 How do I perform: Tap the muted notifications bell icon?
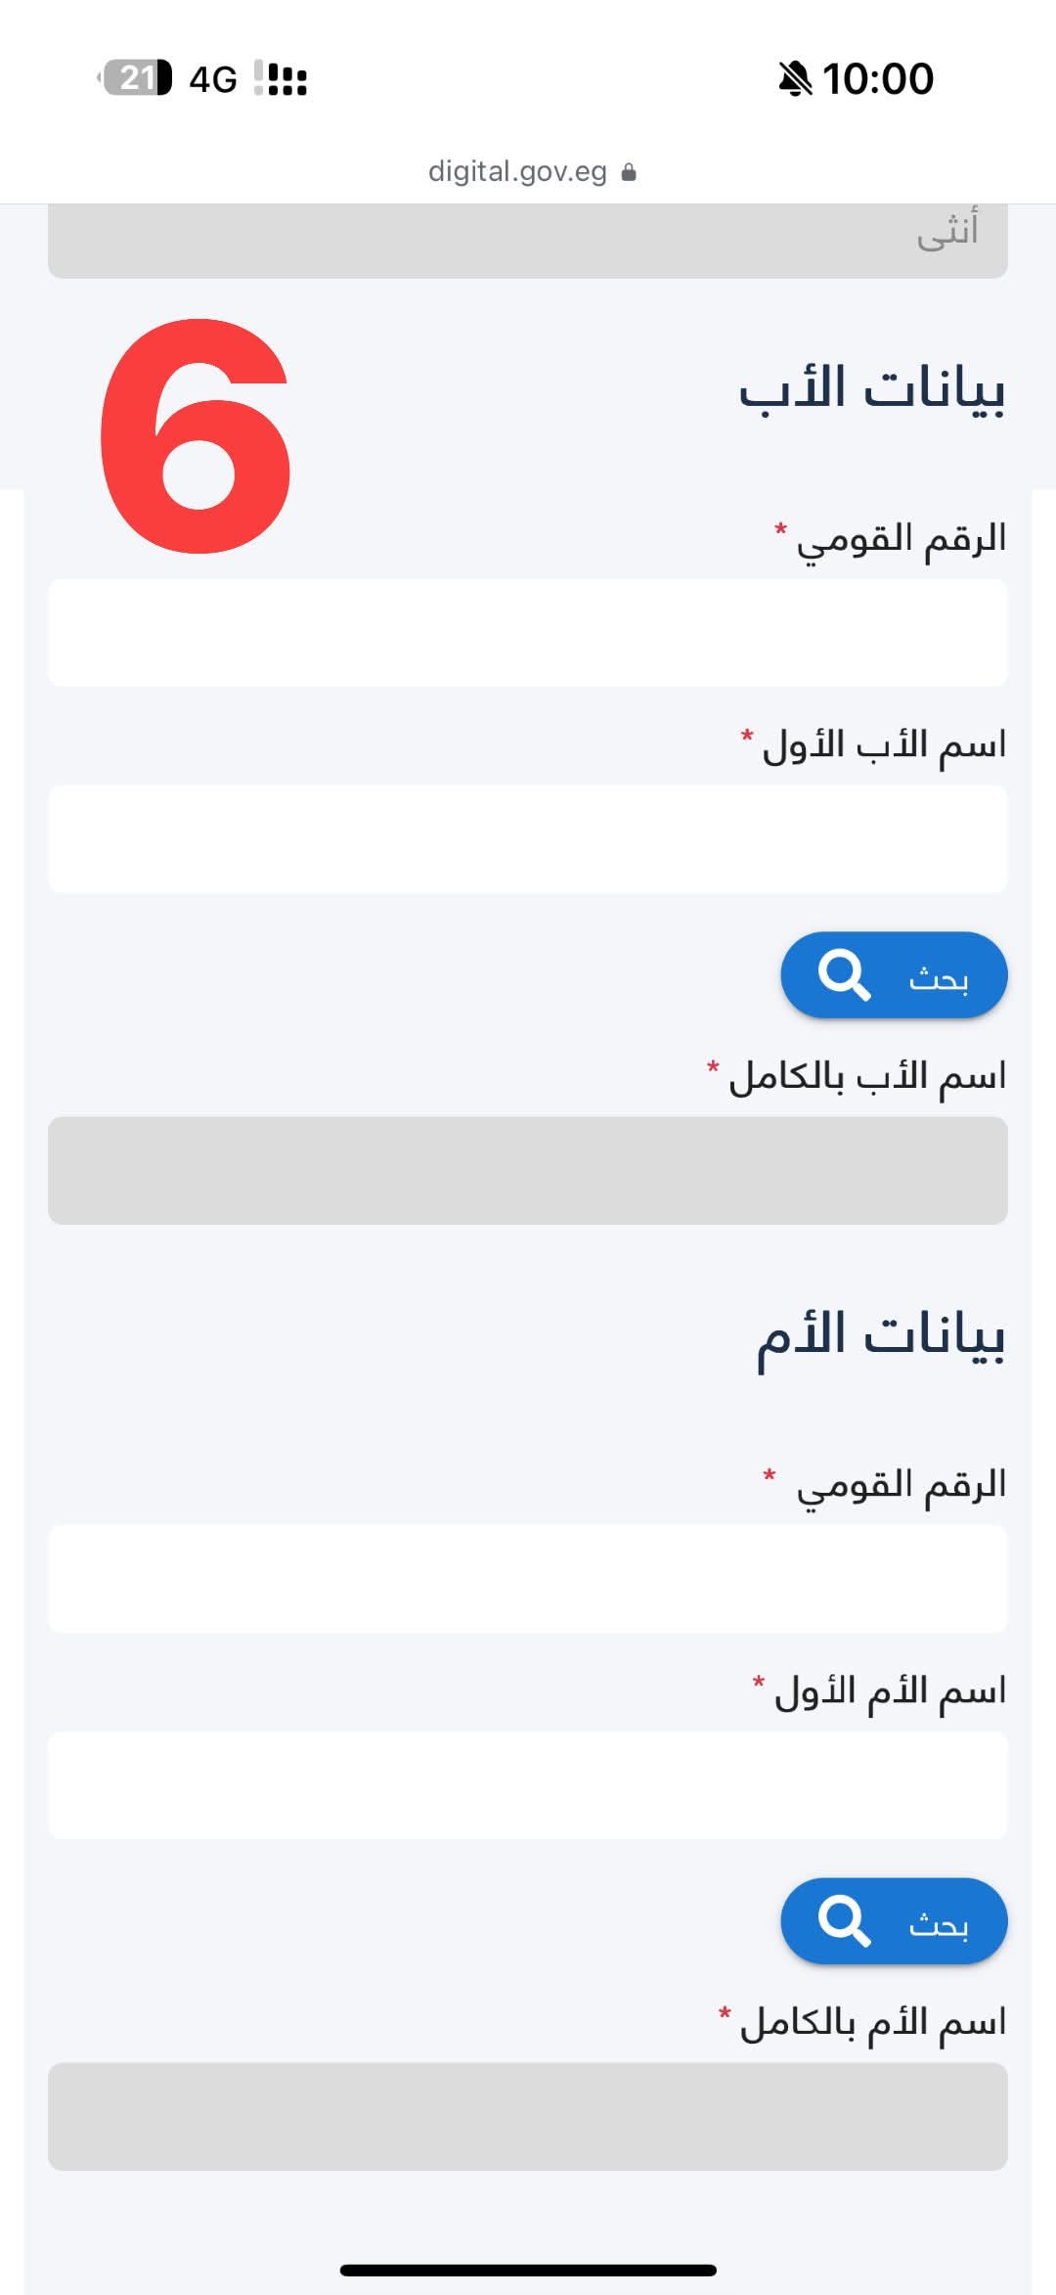point(794,80)
